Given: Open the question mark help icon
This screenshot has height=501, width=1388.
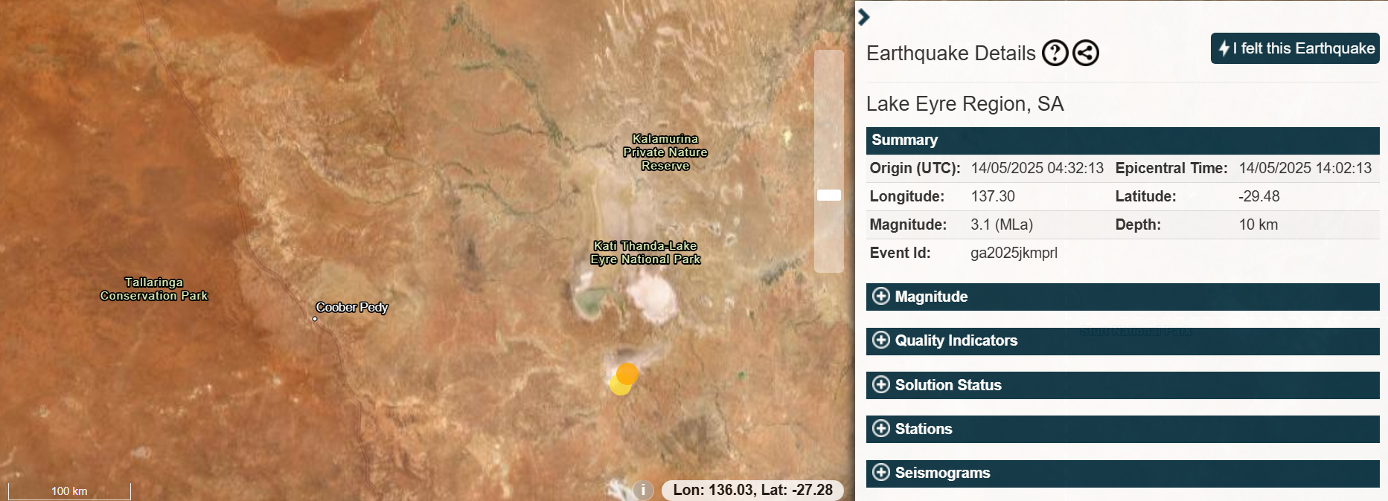Looking at the screenshot, I should coord(1055,53).
